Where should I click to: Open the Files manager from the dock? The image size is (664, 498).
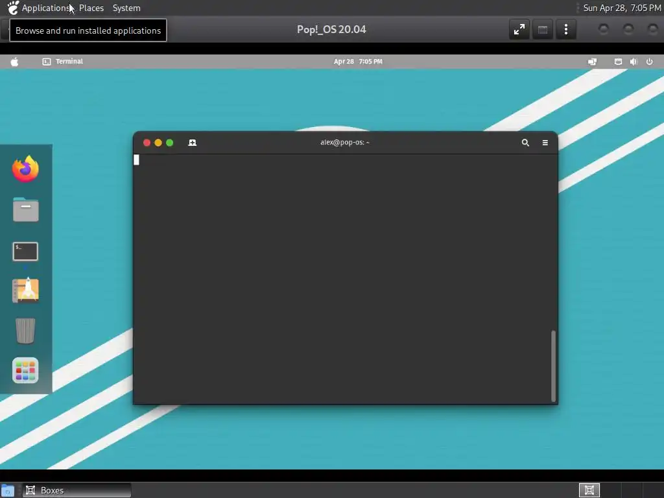25,209
